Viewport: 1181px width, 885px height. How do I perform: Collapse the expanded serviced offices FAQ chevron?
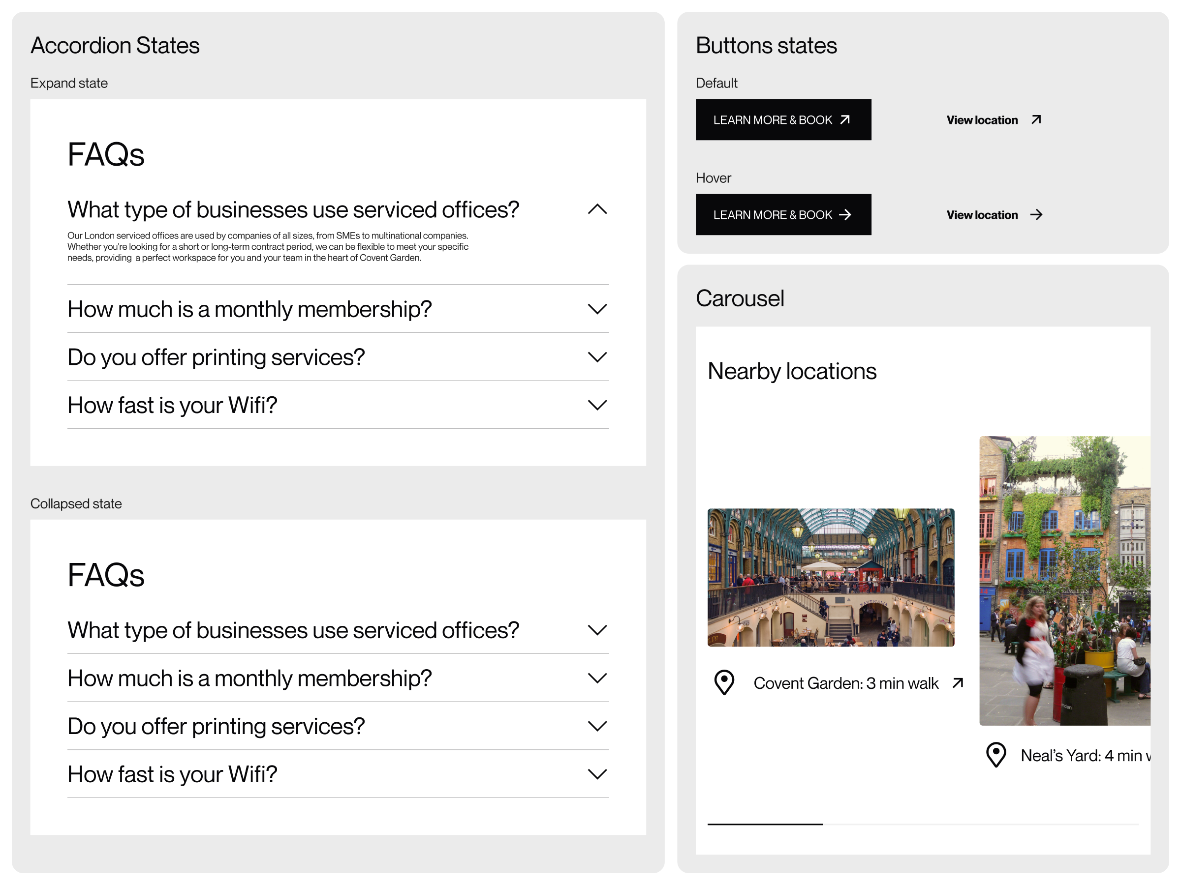(x=597, y=209)
